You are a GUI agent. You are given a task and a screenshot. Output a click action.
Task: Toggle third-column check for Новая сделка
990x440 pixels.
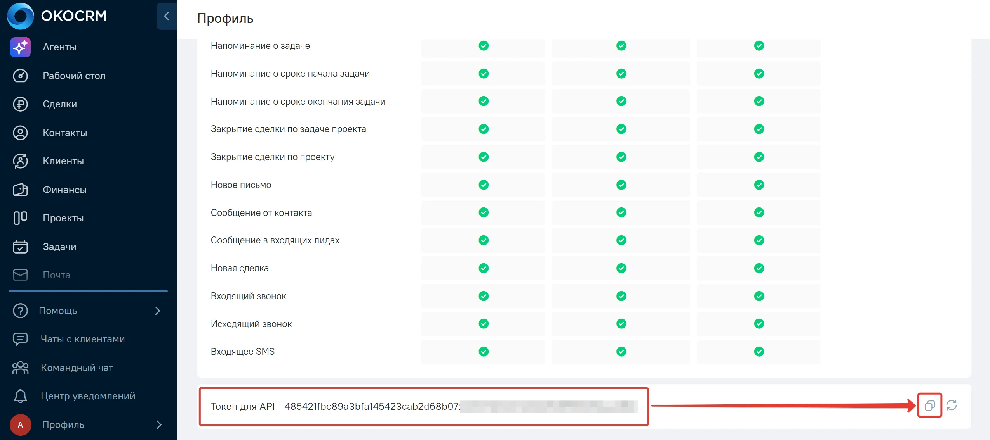click(759, 268)
